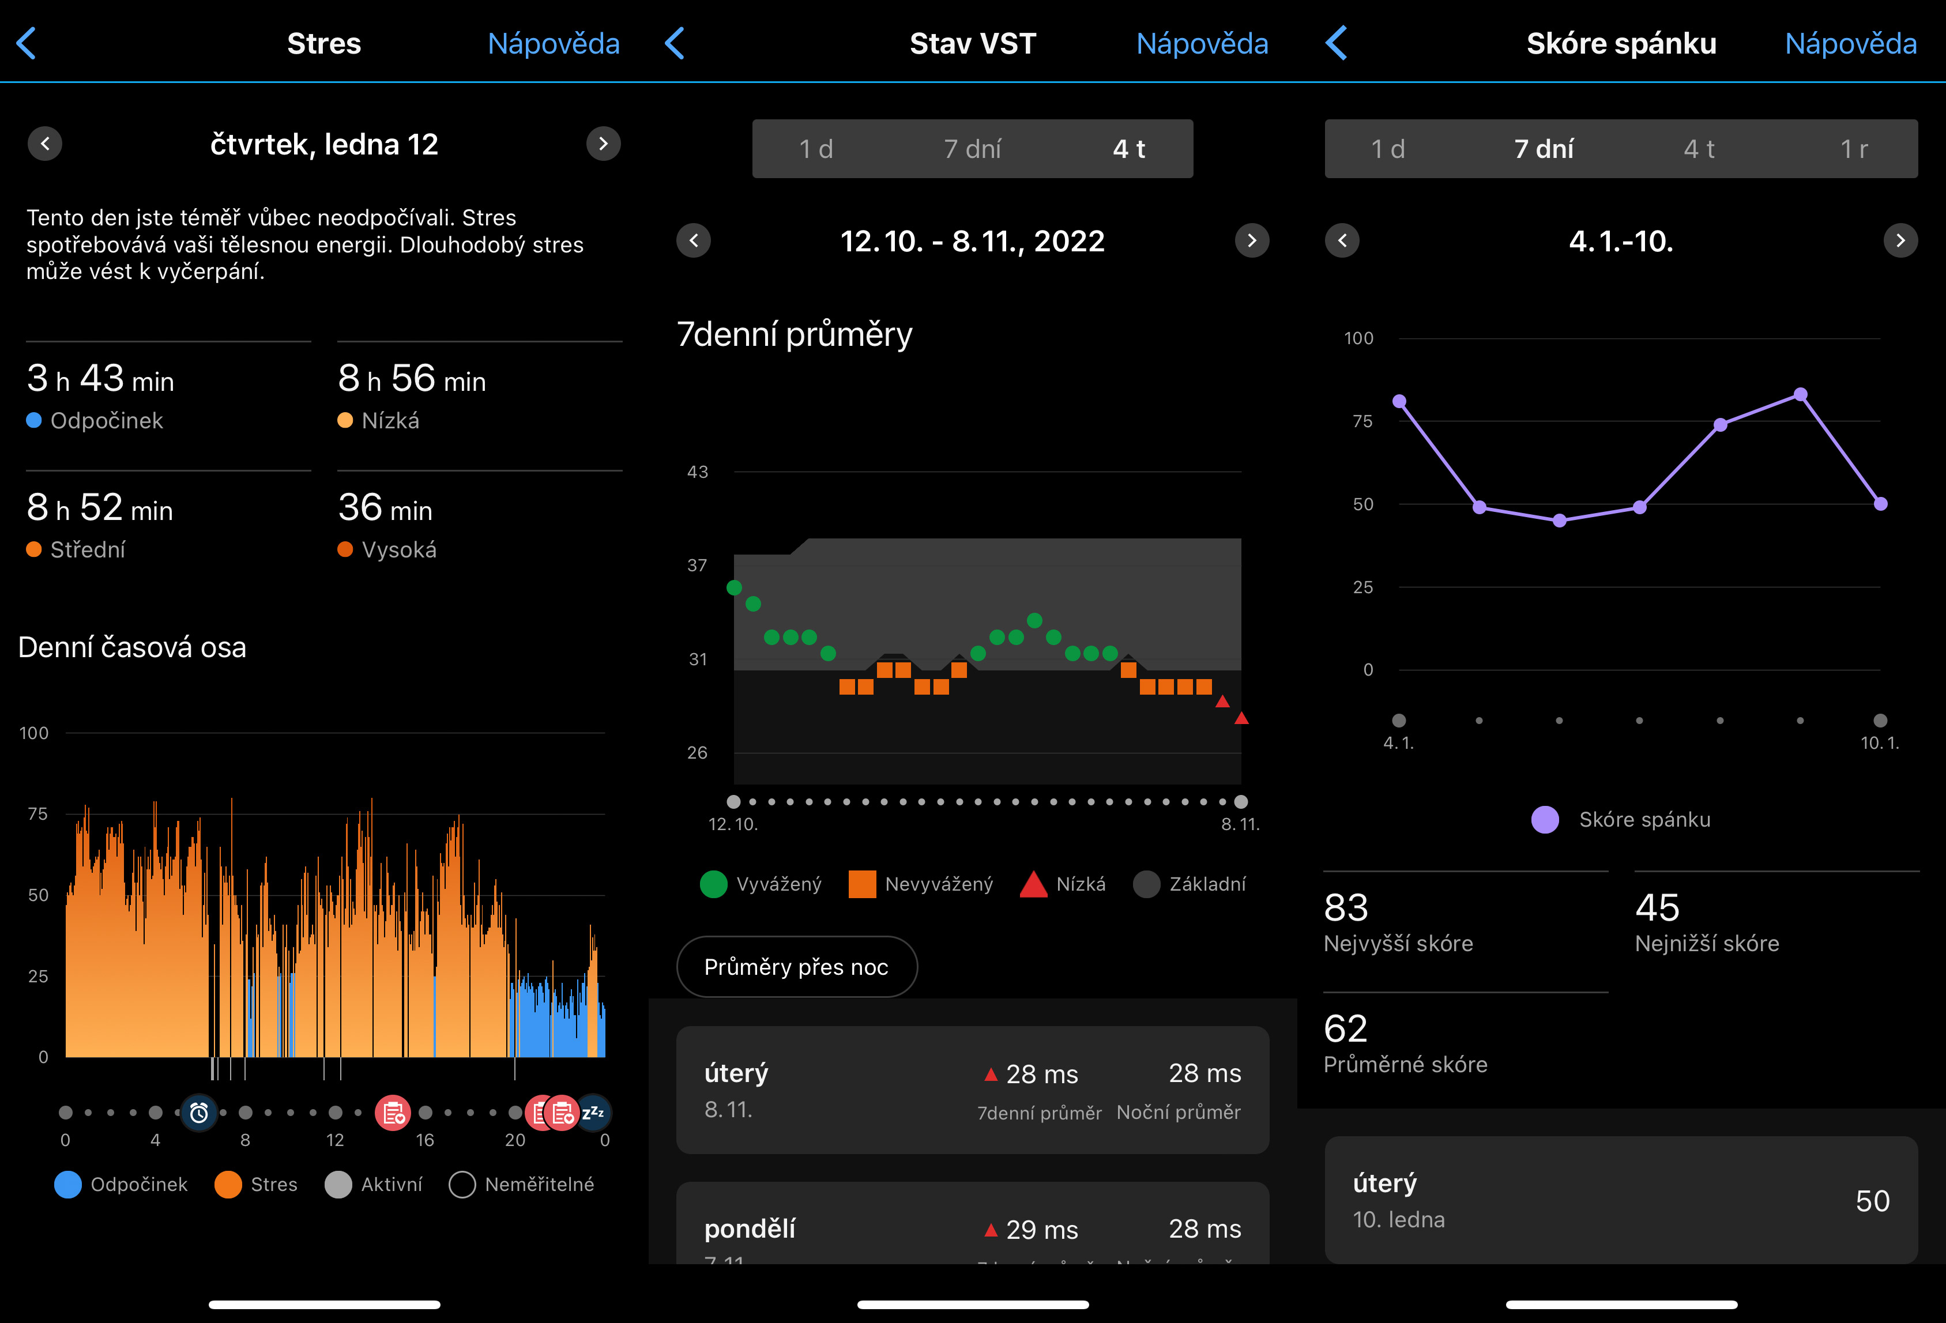1946x1323 pixels.
Task: Select the 1 d tab in Stav VST
Action: (x=815, y=149)
